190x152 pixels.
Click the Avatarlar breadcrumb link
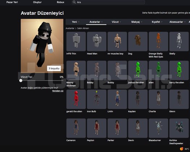(70, 28)
